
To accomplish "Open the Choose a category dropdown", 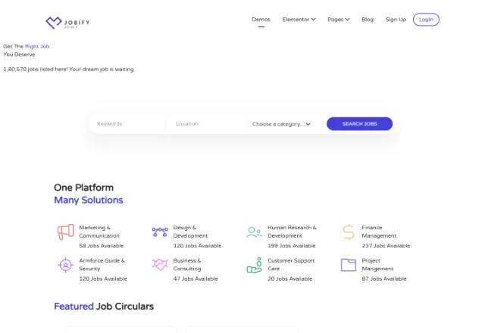I will pyautogui.click(x=281, y=124).
